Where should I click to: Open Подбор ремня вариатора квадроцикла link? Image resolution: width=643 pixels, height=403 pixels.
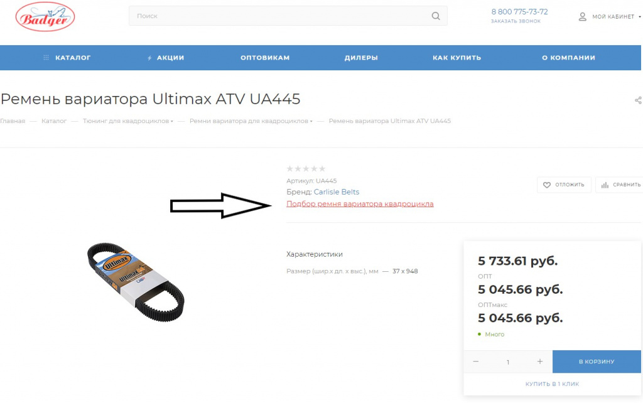pyautogui.click(x=360, y=204)
